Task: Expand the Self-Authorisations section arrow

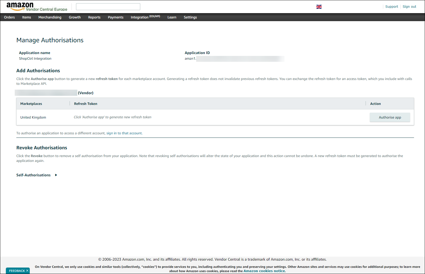Action: pos(56,175)
